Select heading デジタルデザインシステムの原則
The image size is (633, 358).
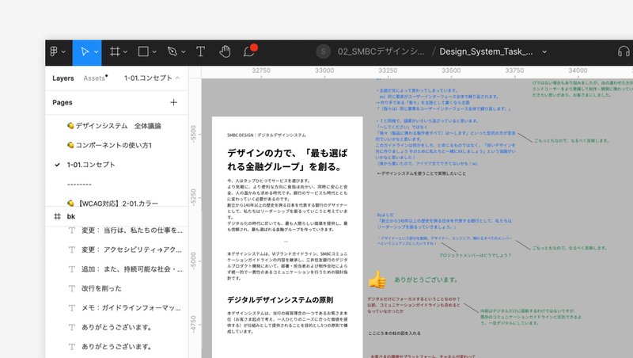tap(280, 300)
